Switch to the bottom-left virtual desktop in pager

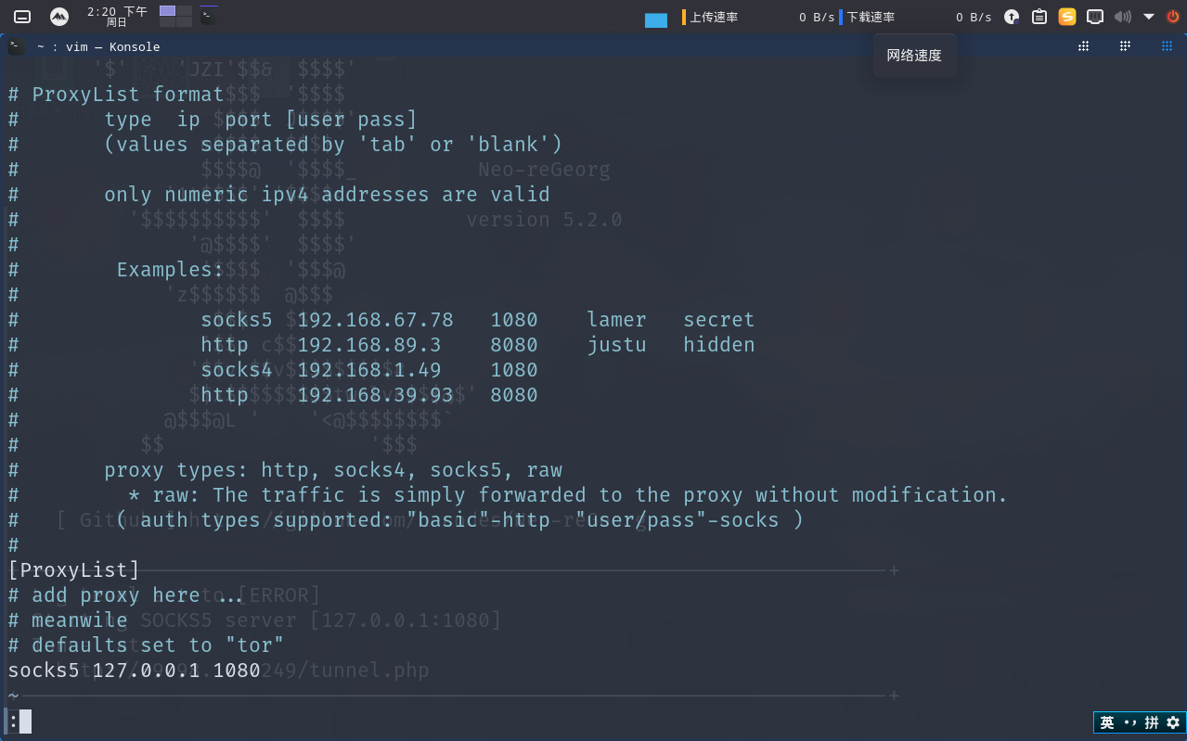[167, 22]
